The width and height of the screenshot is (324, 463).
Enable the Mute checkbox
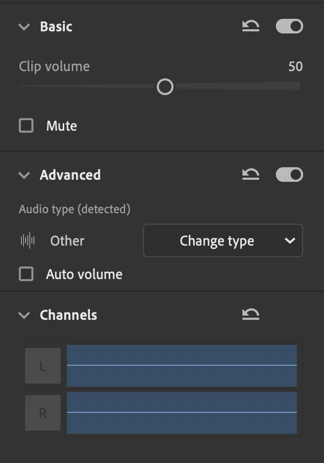coord(26,125)
